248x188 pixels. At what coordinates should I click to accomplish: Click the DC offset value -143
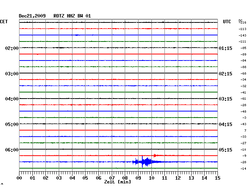(242, 35)
